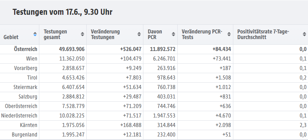This screenshot has height=140, width=308.
Task: Click Kärnten row label
Action: [x=28, y=125]
